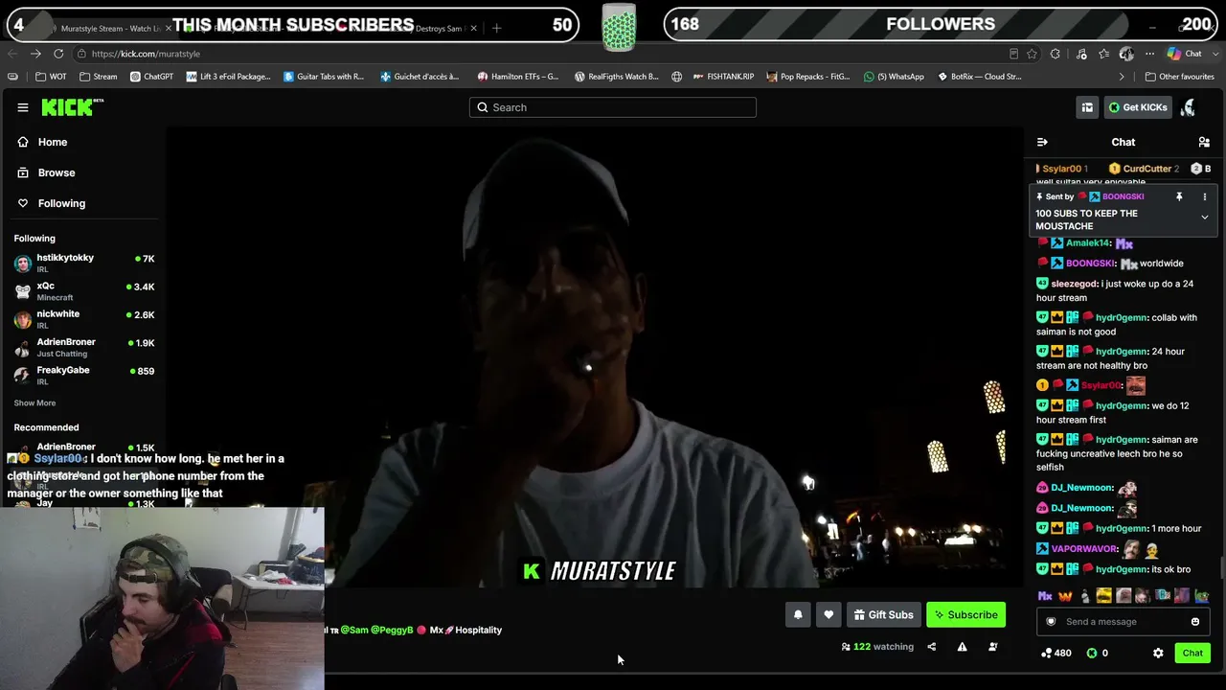Open browser extensions icon

click(x=1056, y=54)
